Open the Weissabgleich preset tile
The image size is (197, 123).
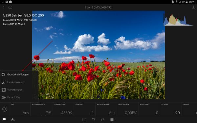(x=41, y=109)
